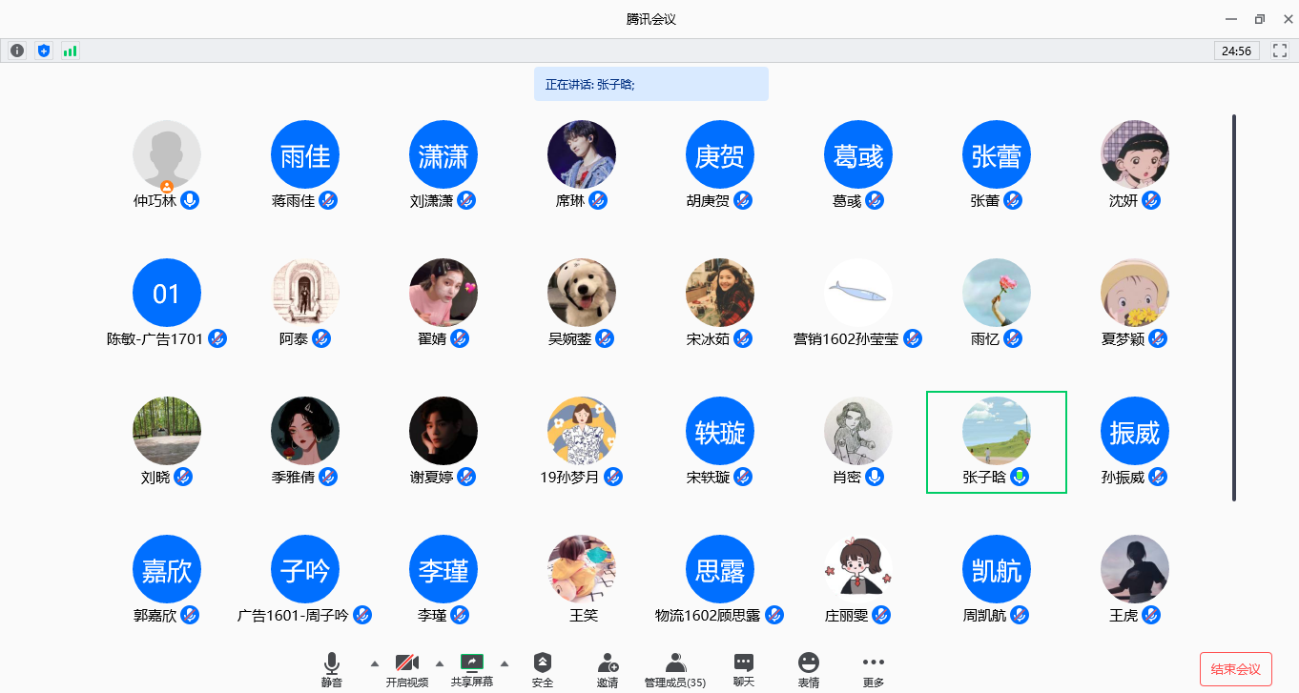Expand the arrow next to 静音

(x=374, y=663)
